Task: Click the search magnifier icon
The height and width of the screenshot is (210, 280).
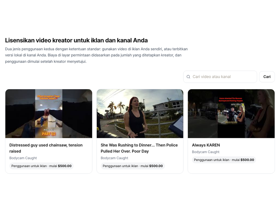Action: [x=188, y=77]
